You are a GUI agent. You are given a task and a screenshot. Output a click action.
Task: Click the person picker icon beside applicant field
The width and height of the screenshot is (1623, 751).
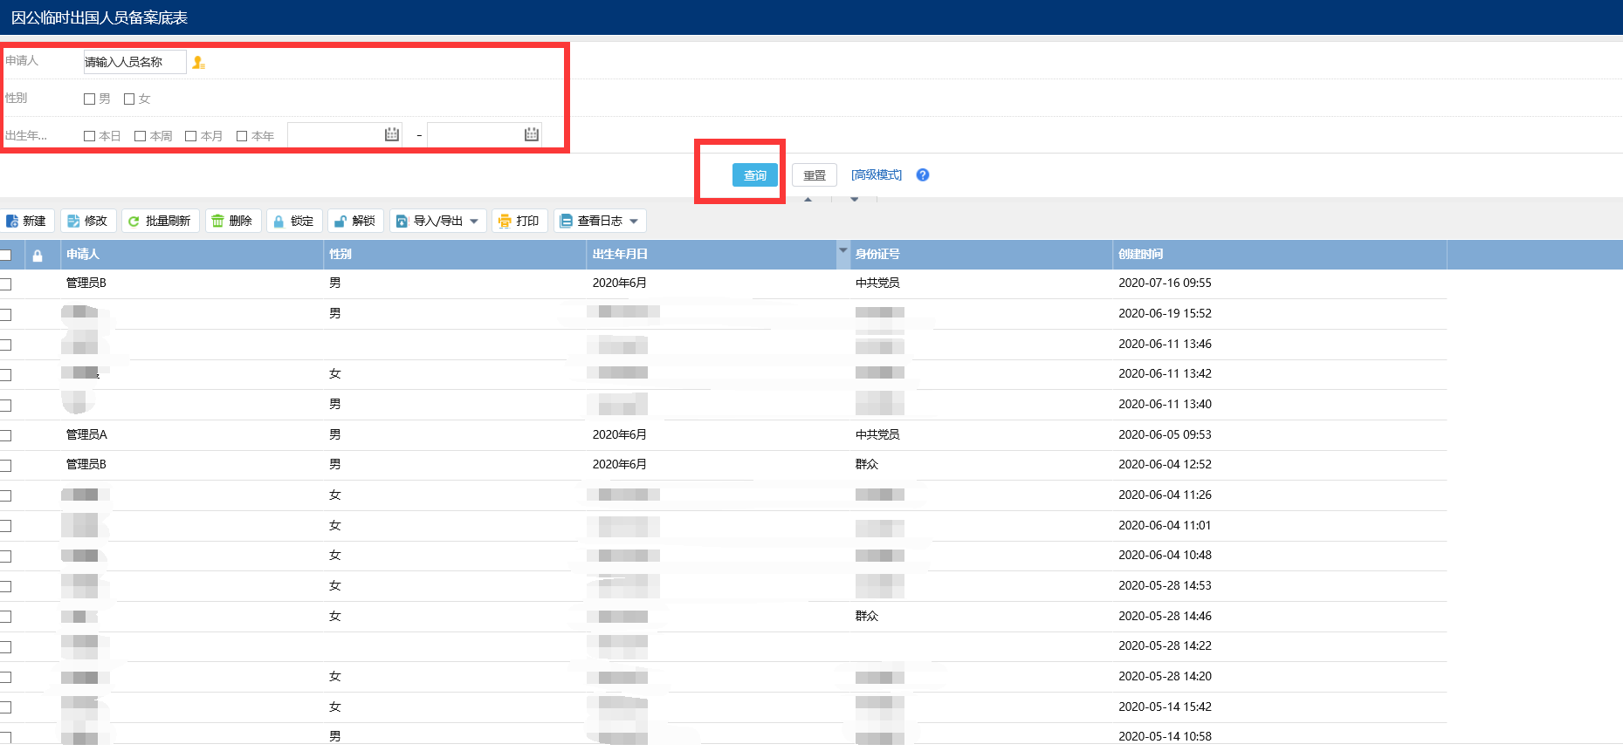198,63
